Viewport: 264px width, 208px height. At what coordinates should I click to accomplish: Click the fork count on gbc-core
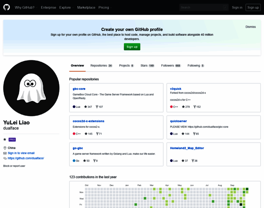coord(99,107)
